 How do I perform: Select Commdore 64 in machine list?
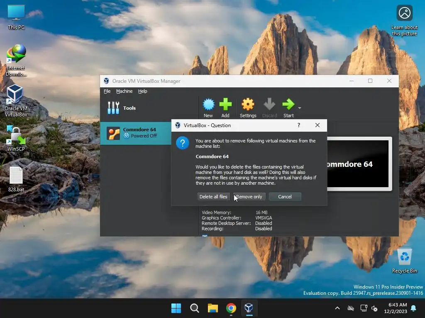136,133
